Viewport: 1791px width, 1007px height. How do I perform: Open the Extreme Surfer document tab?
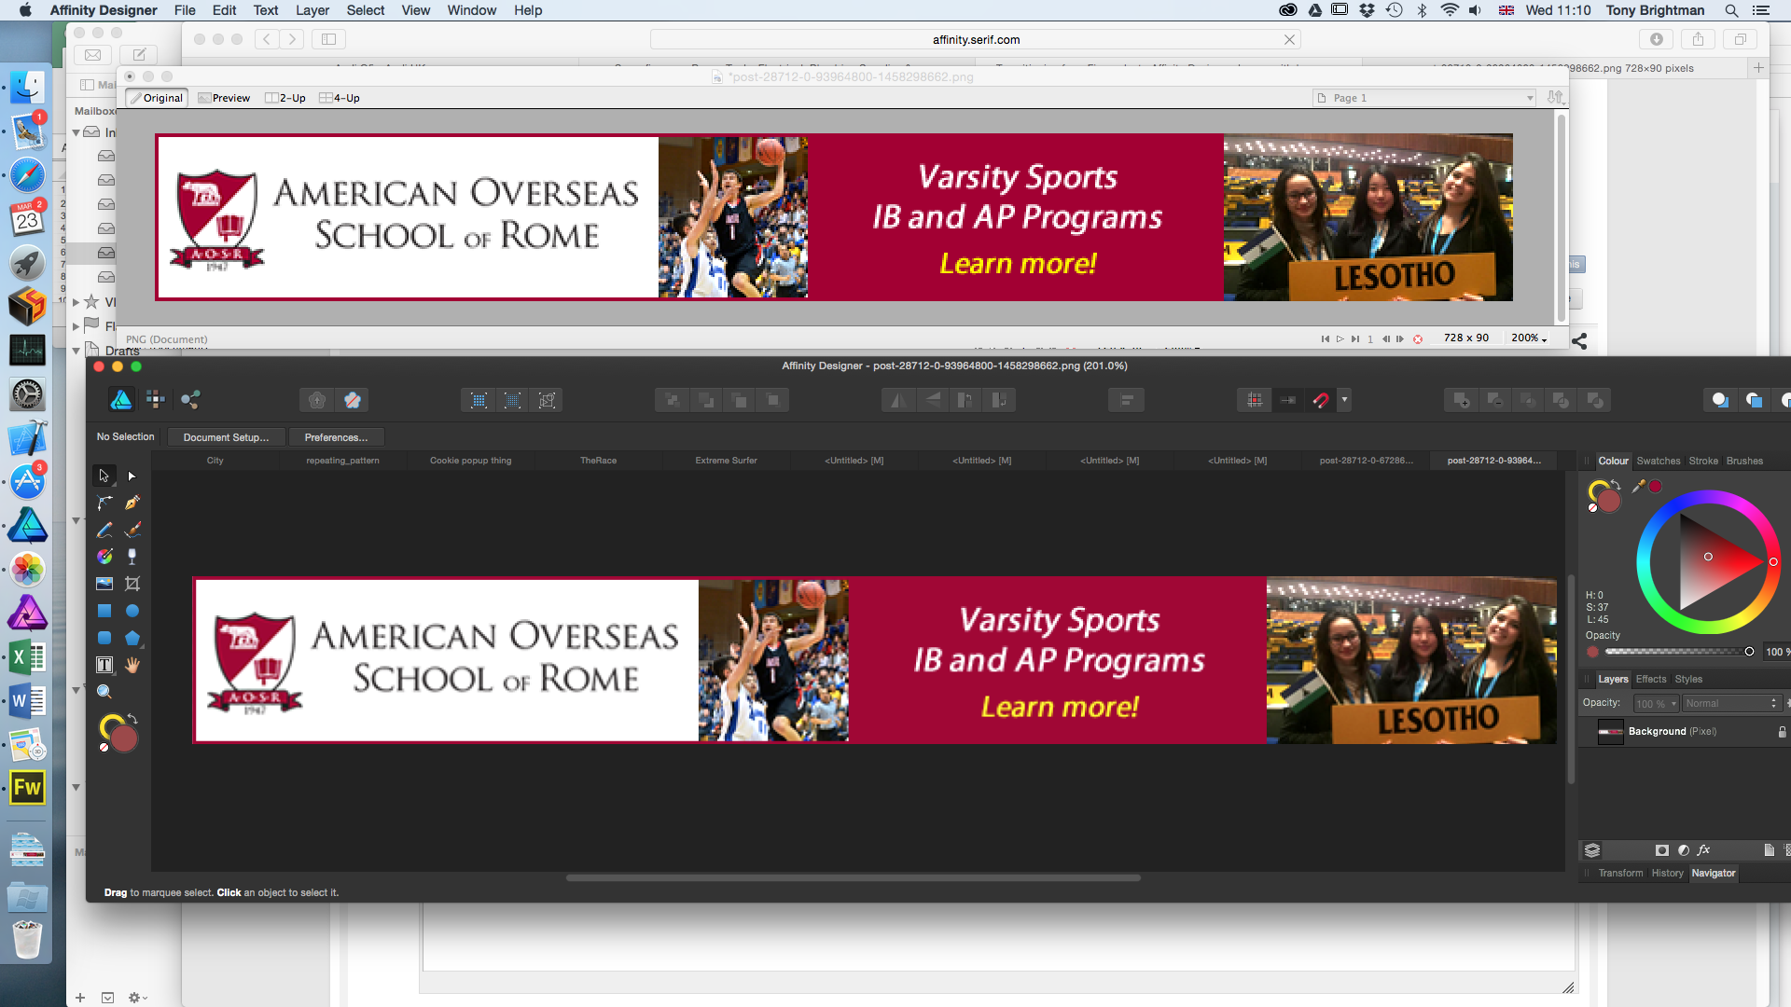[726, 461]
